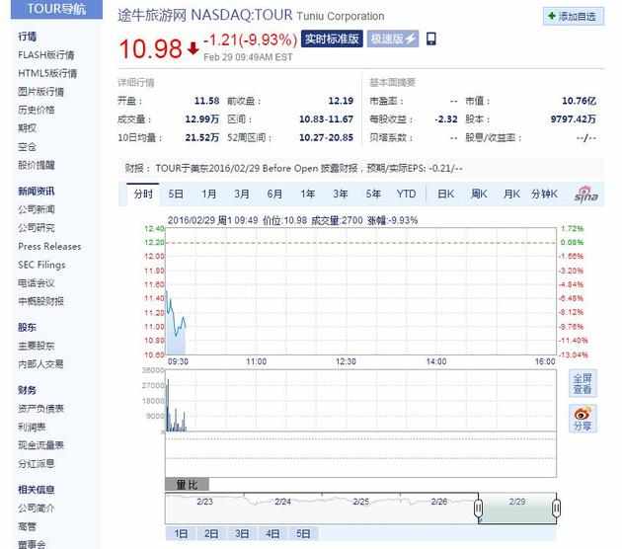The width and height of the screenshot is (622, 549).
Task: Switch to the 极速版 lightning mode
Action: [393, 39]
